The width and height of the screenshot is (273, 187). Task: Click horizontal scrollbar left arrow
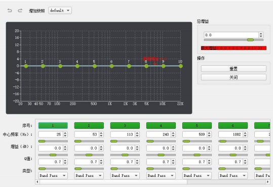pos(37,182)
